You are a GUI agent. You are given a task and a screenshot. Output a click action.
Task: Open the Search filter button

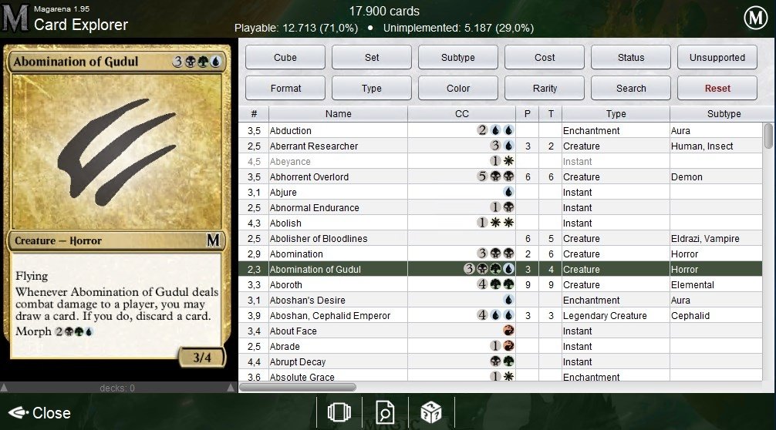click(631, 88)
